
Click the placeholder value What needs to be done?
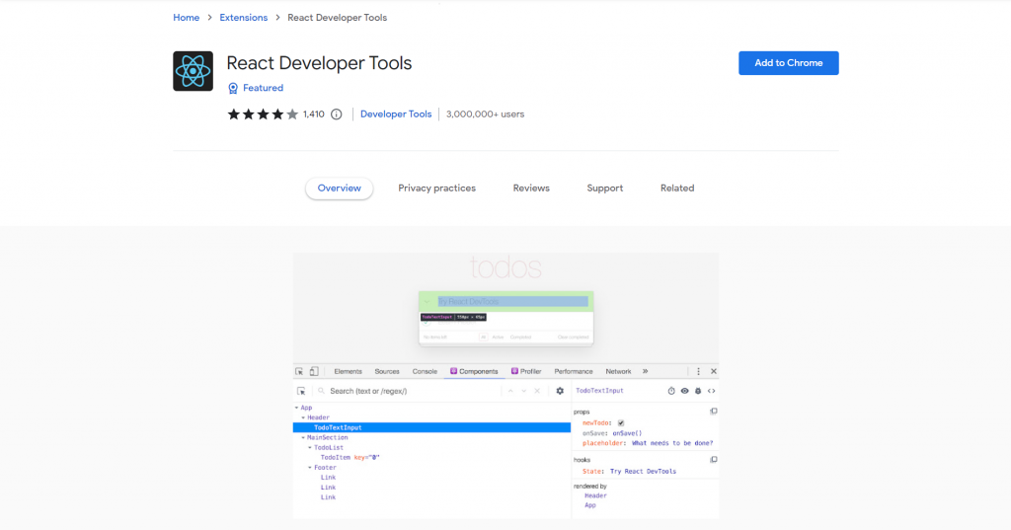672,443
